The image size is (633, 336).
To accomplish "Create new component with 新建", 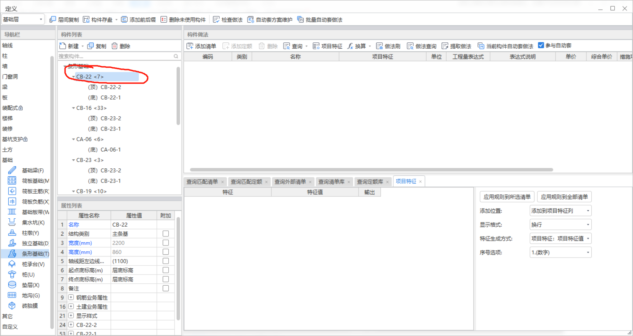I will 69,46.
